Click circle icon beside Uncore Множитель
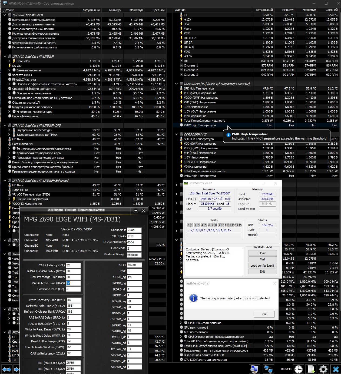The width and height of the screenshot is (341, 374). tap(10, 116)
